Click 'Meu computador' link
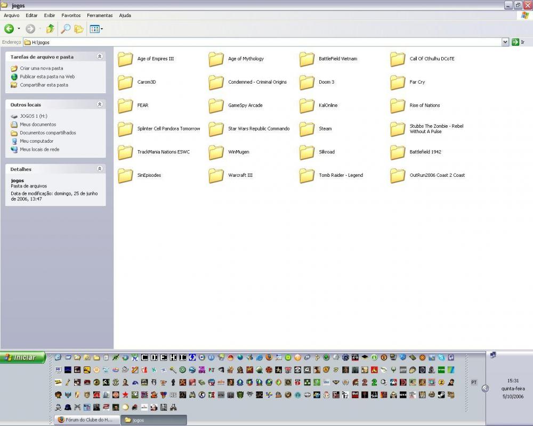Viewport: 533px width, 426px height. (x=36, y=141)
